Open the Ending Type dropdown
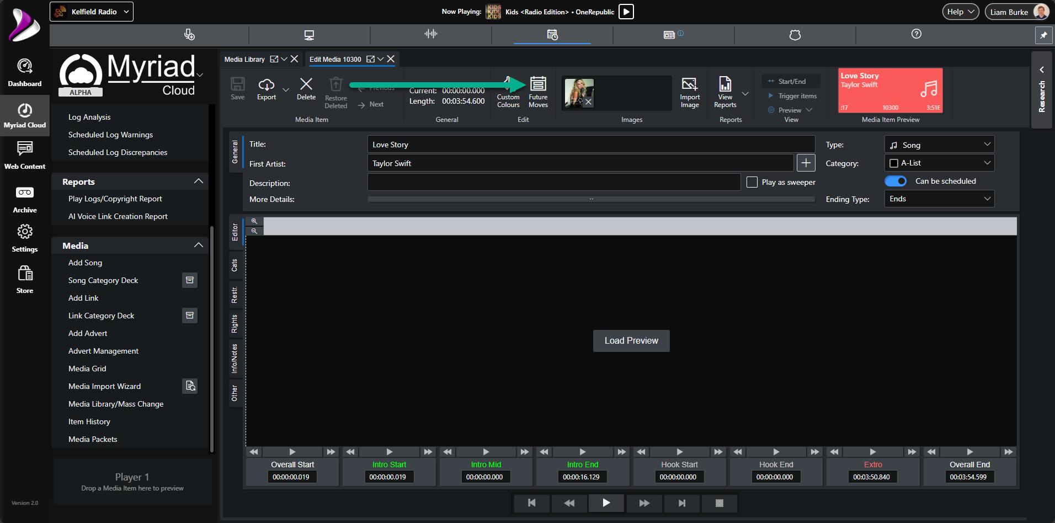 939,199
